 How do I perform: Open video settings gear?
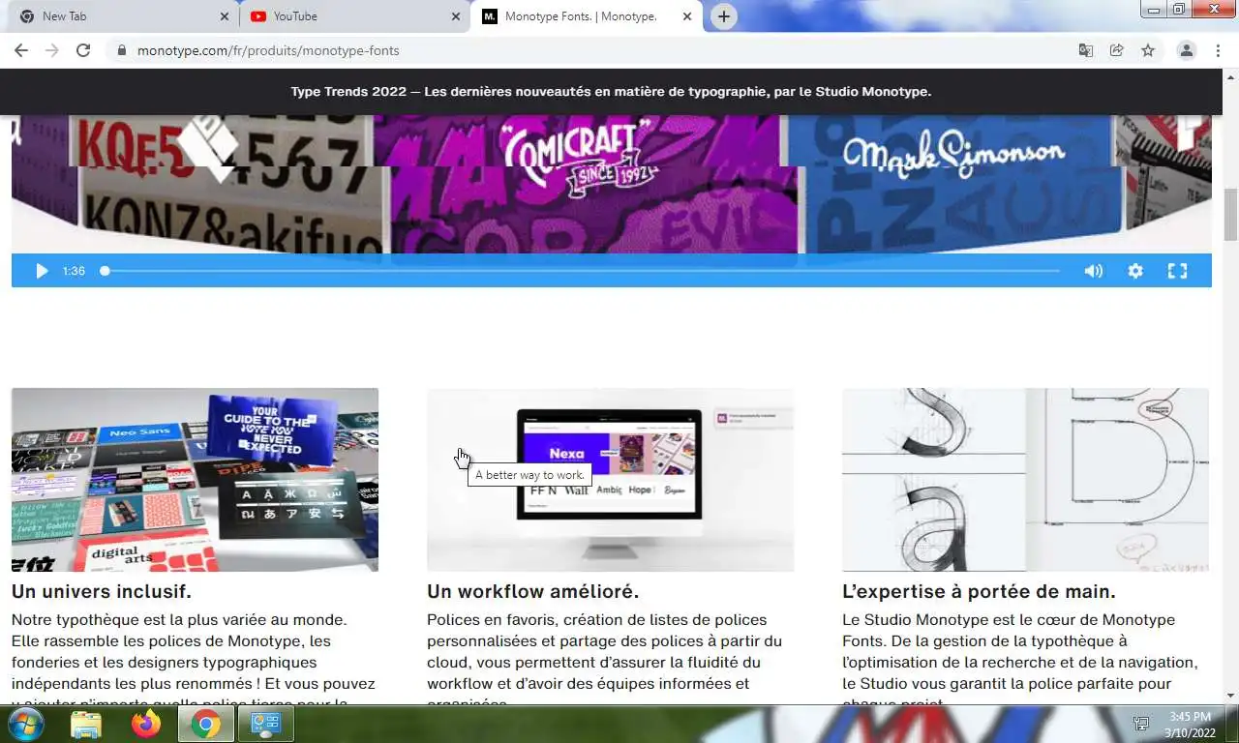[x=1135, y=271]
